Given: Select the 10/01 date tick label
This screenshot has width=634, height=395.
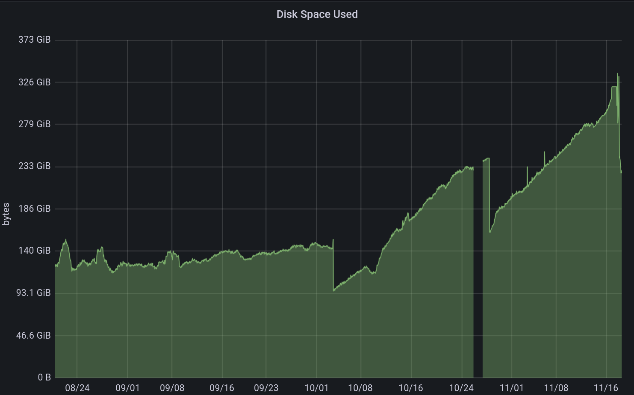Looking at the screenshot, I should click(x=316, y=388).
